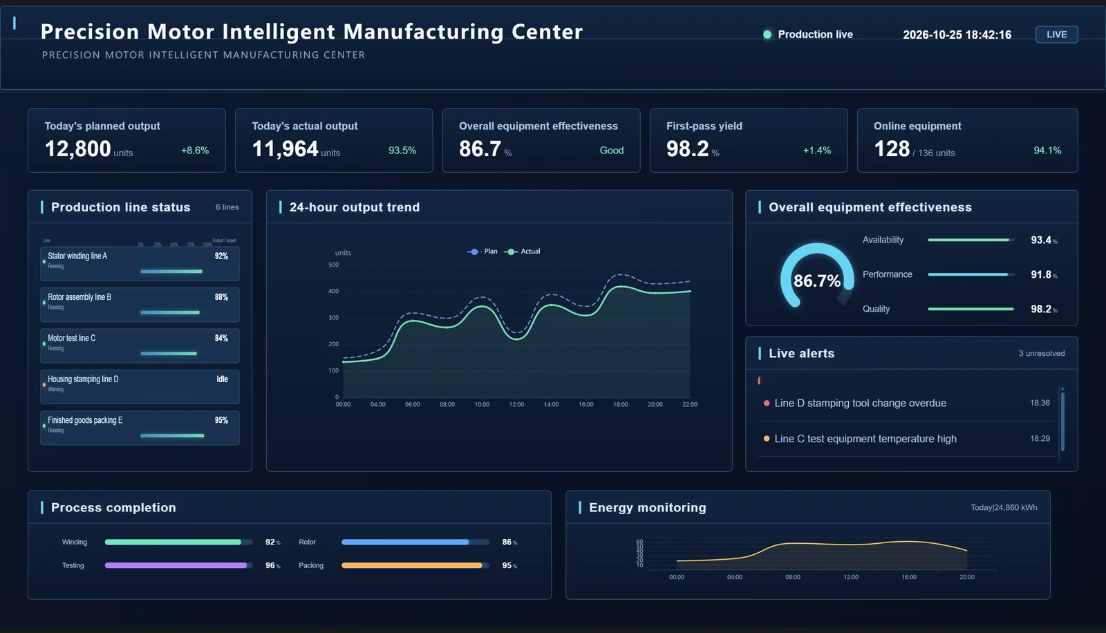This screenshot has width=1106, height=633.
Task: Click the Availability progress bar
Action: (971, 240)
